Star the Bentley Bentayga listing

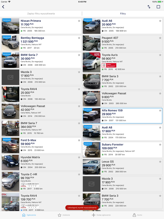tap(79, 38)
